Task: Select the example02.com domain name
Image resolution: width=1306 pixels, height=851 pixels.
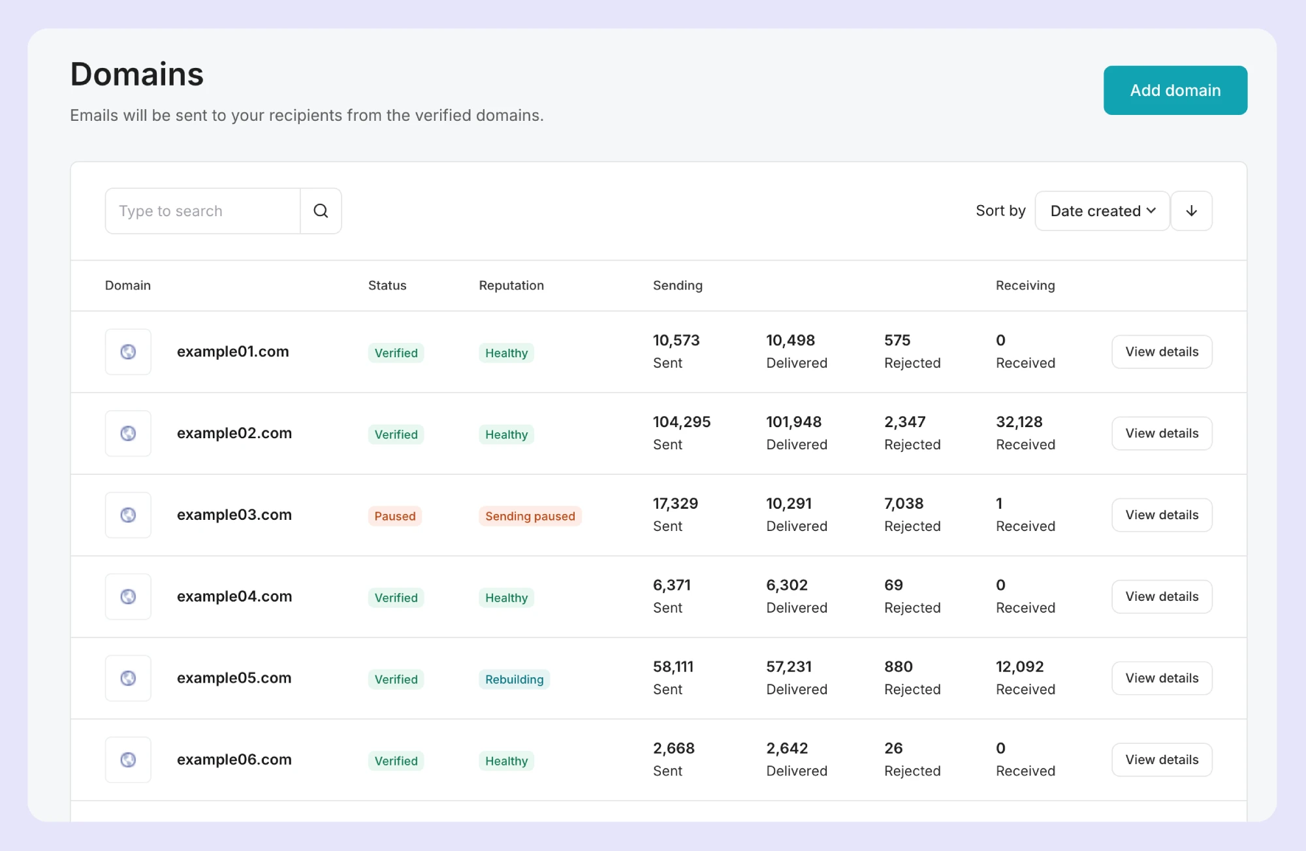Action: tap(234, 433)
